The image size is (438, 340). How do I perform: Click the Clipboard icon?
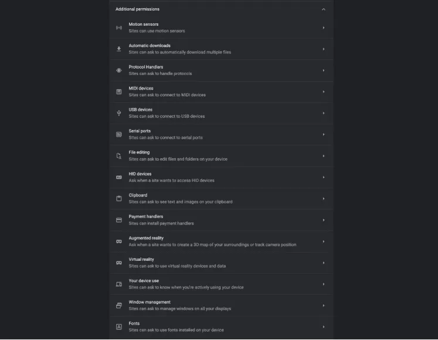[x=119, y=199]
